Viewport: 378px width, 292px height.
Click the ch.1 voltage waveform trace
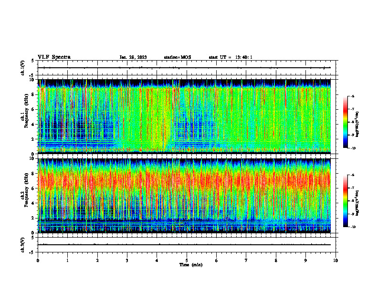[x=184, y=68]
